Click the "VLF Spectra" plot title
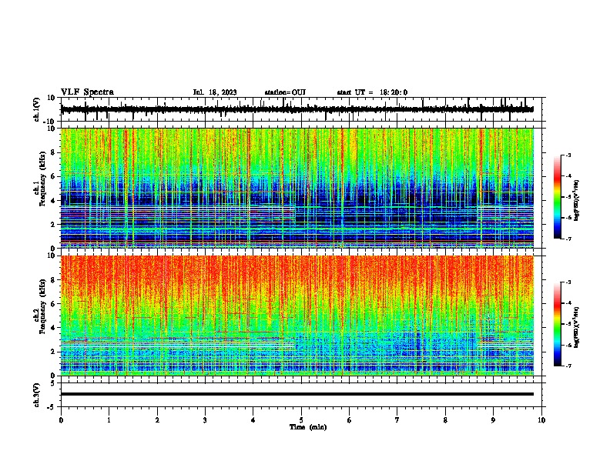The height and width of the screenshot is (471, 610). (87, 92)
